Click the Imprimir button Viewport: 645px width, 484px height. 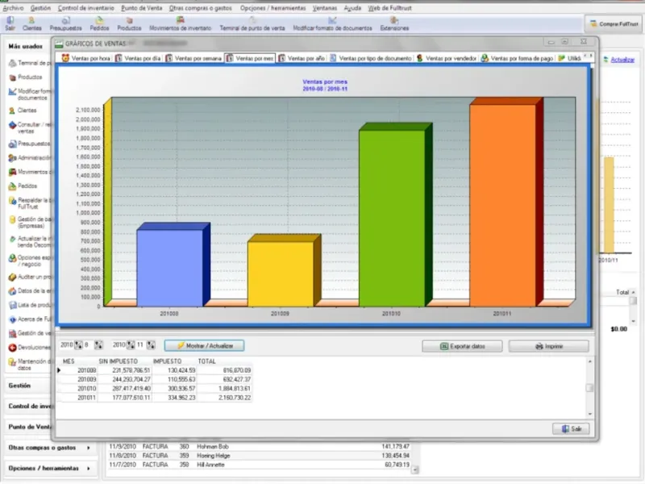click(548, 346)
